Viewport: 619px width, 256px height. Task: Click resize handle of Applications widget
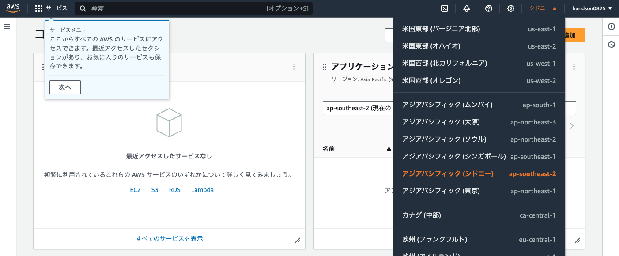tap(577, 240)
